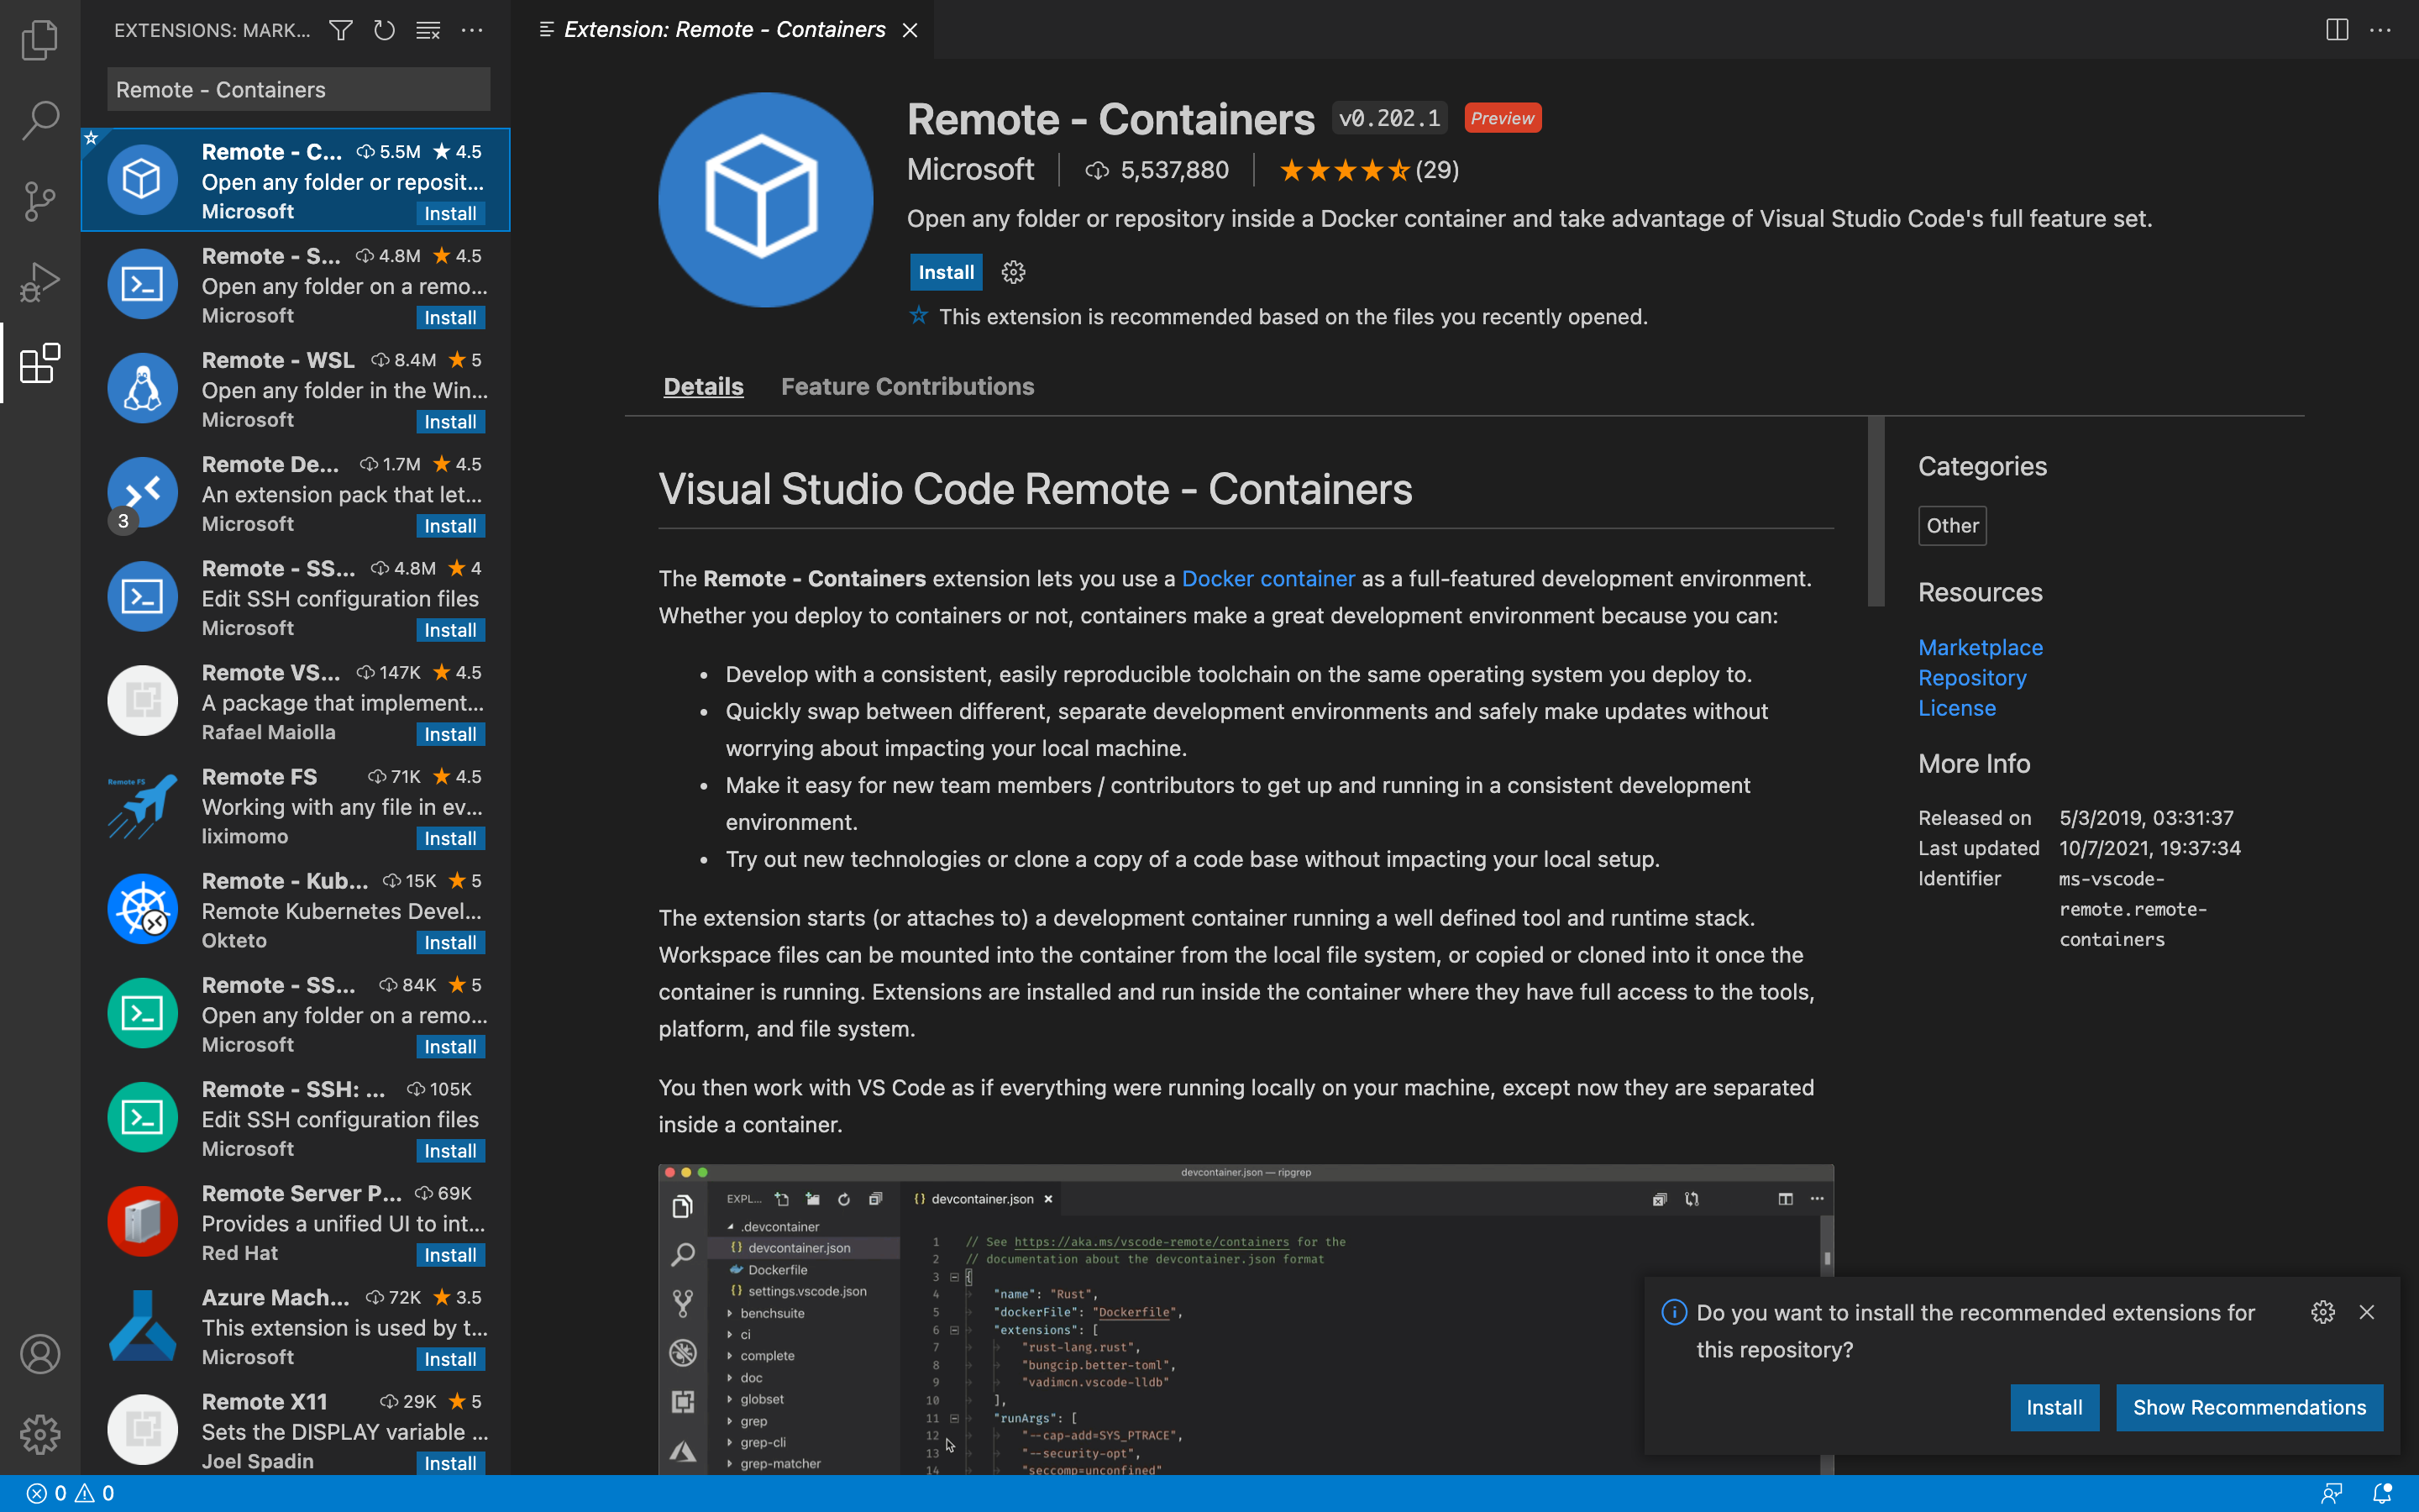Open Views and More Actions in Extensions header
The image size is (2419, 1512).
(x=472, y=30)
